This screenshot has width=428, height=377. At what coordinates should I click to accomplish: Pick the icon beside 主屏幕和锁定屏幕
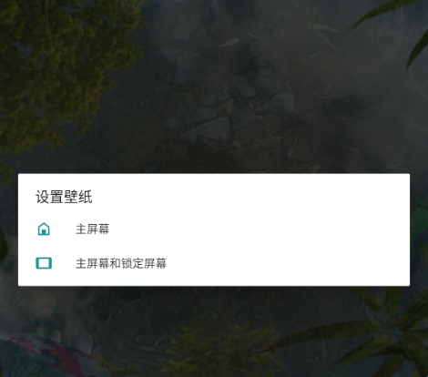click(44, 263)
